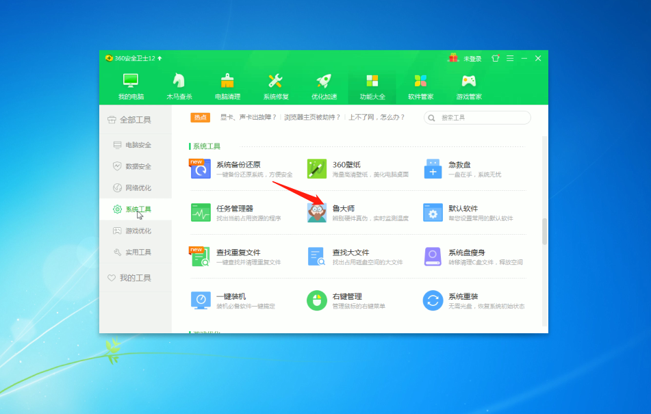Viewport: 651px width, 414px height.
Task: Open 我的工具 in sidebar
Action: pos(136,278)
